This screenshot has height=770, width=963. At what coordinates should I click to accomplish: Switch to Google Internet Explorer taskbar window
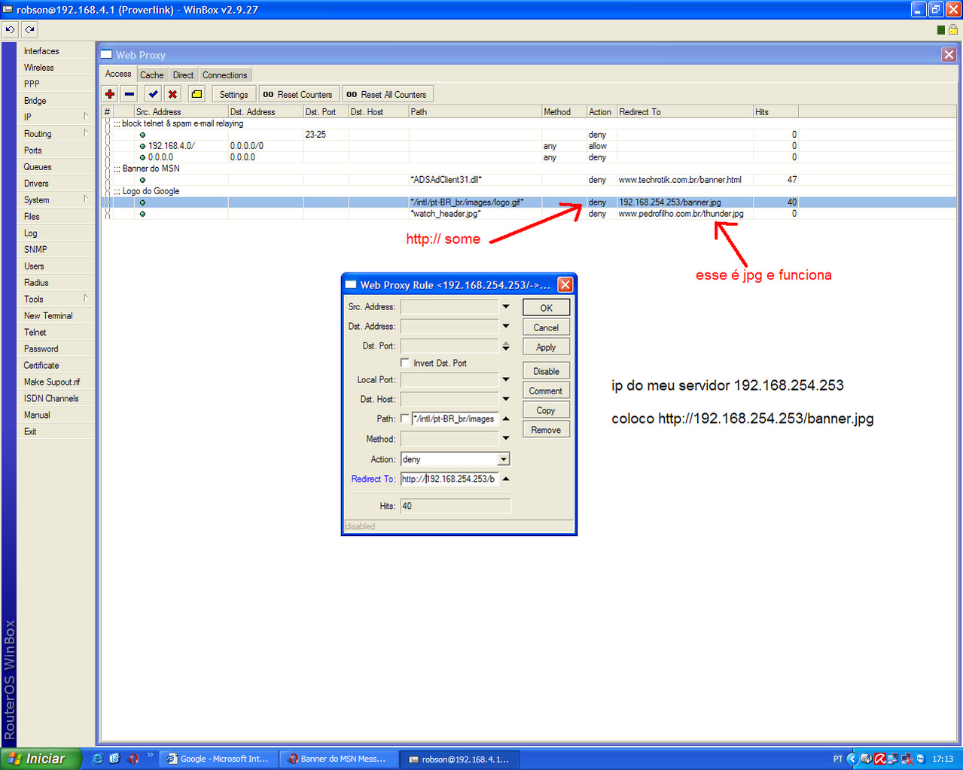click(x=218, y=759)
